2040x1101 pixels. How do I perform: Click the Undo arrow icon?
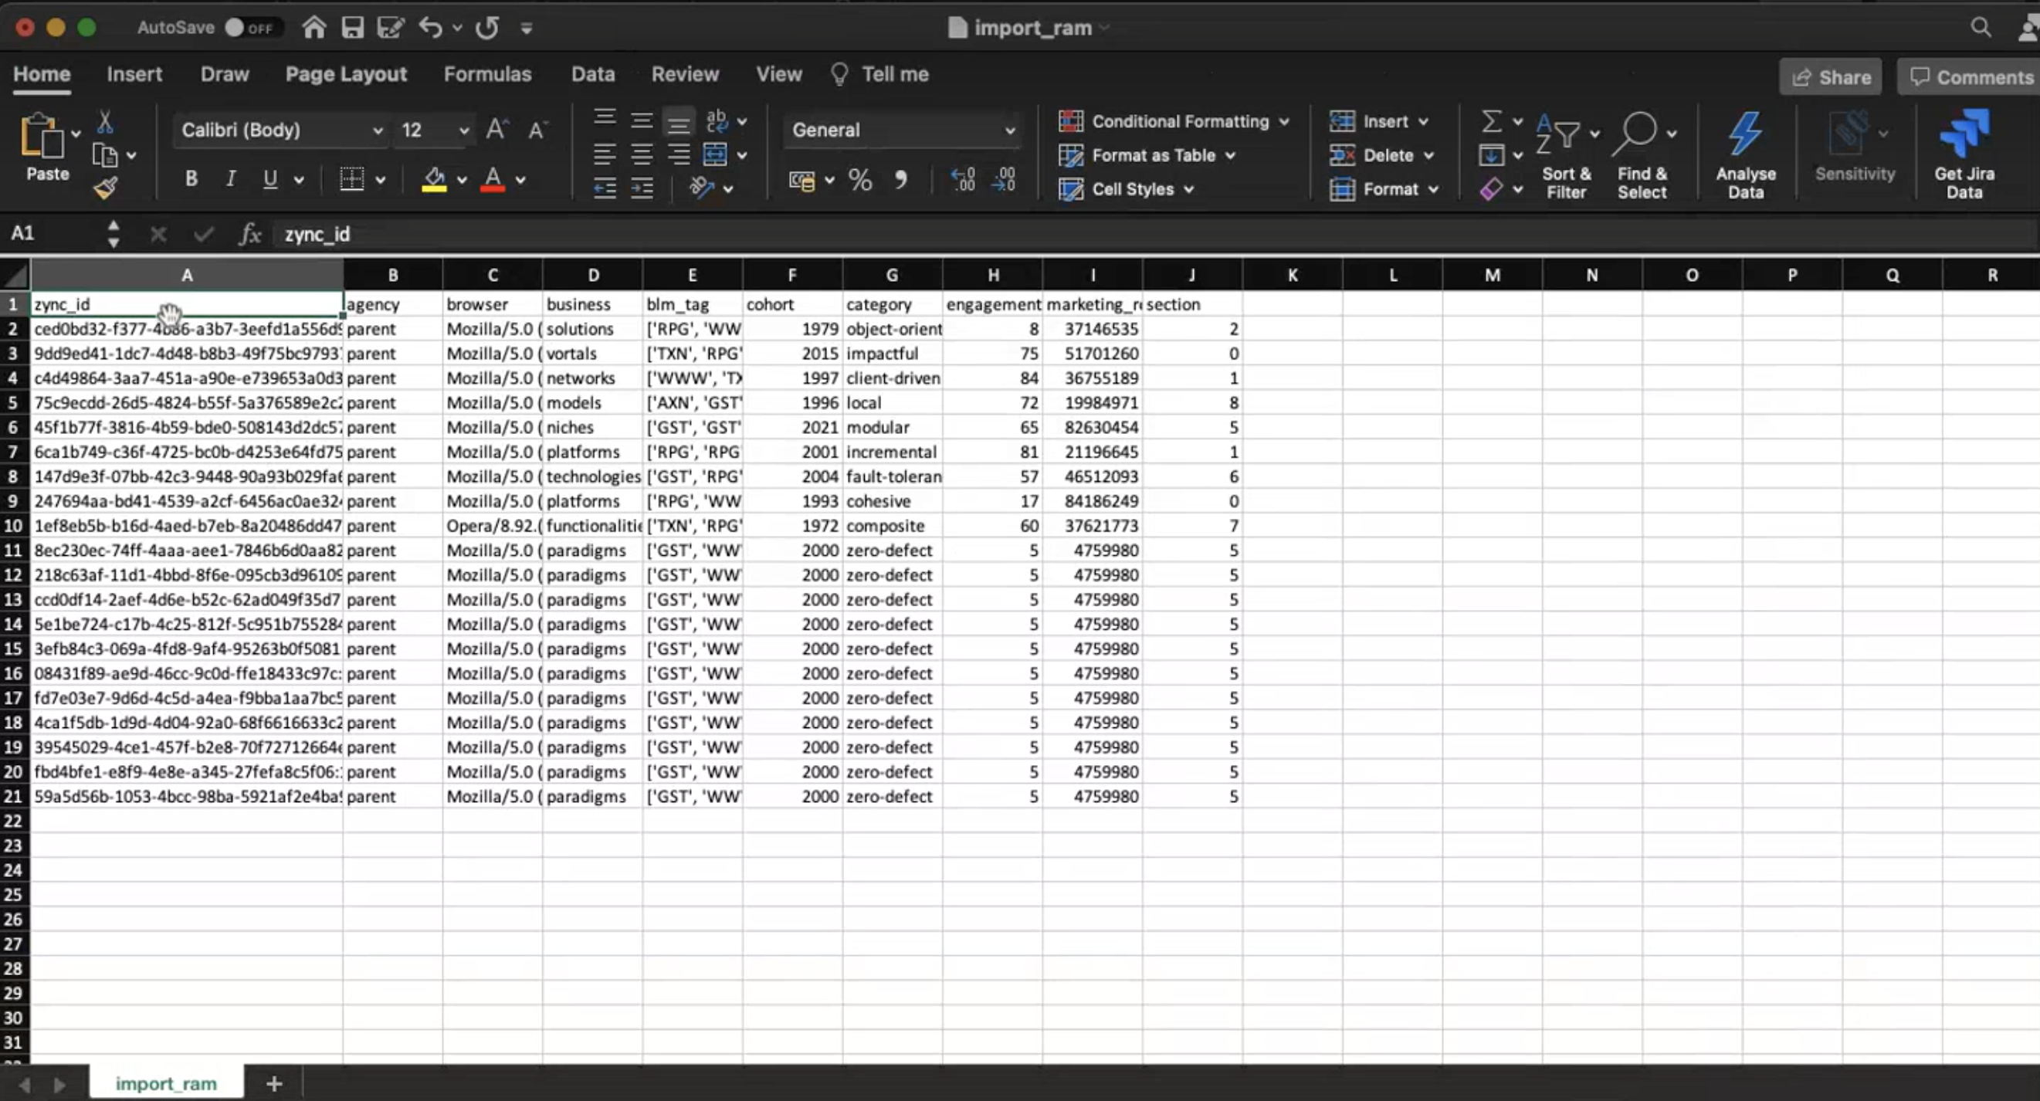(430, 28)
